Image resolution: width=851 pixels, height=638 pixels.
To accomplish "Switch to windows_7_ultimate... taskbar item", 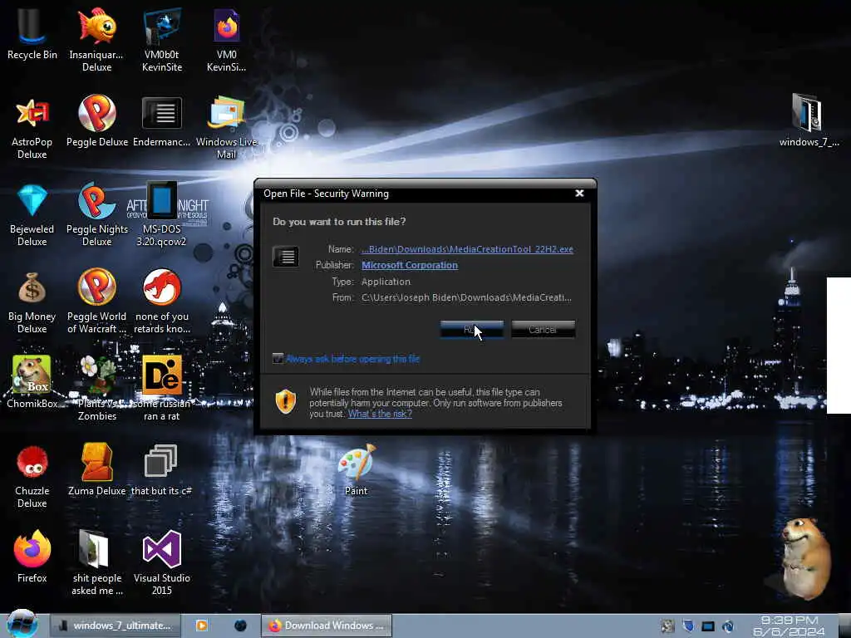I will [116, 626].
